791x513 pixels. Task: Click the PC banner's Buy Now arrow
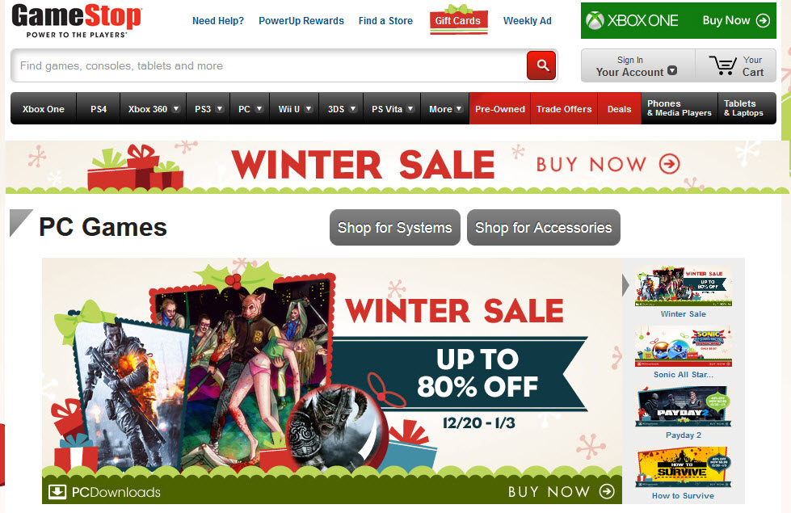(607, 491)
